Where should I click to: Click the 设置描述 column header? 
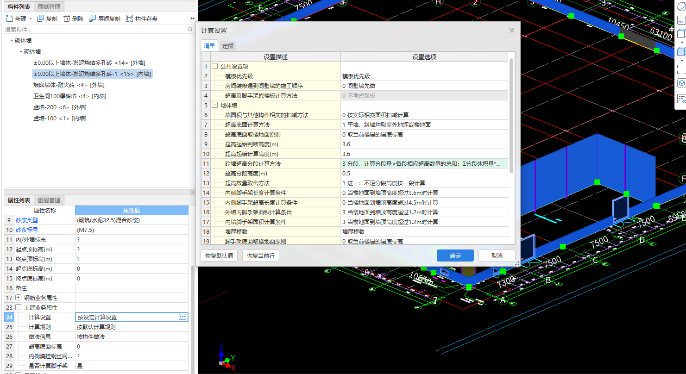276,57
